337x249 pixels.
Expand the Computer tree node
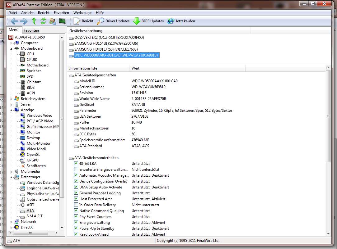click(12, 43)
